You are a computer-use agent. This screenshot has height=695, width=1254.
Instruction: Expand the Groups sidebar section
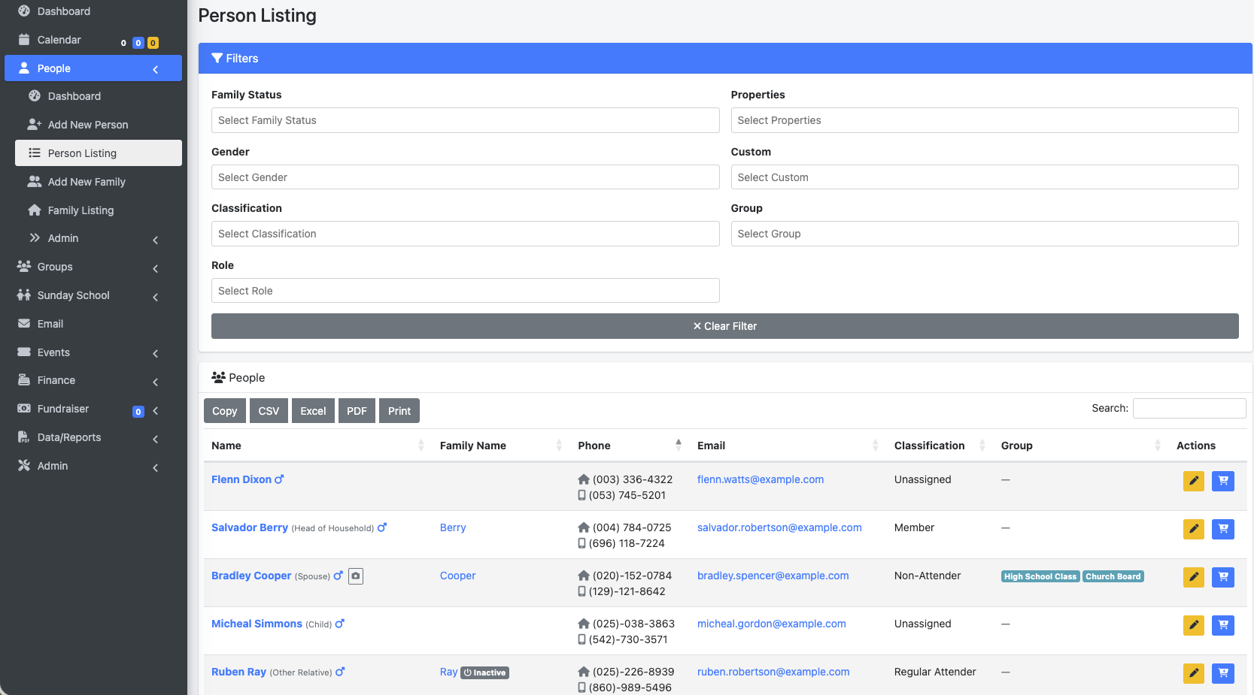tap(154, 267)
